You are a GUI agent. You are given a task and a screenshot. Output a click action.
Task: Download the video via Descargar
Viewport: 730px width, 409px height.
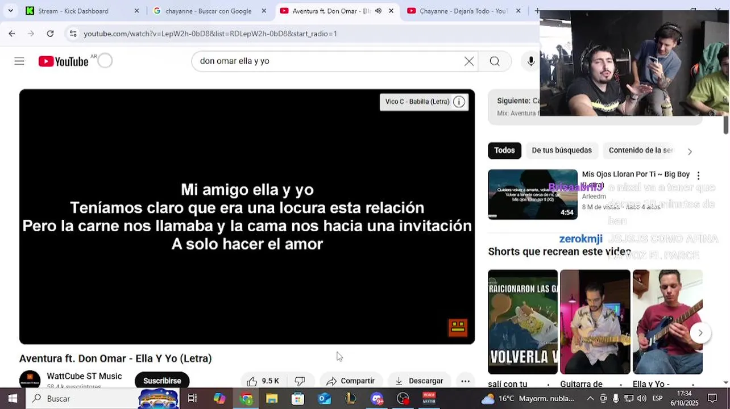419,381
